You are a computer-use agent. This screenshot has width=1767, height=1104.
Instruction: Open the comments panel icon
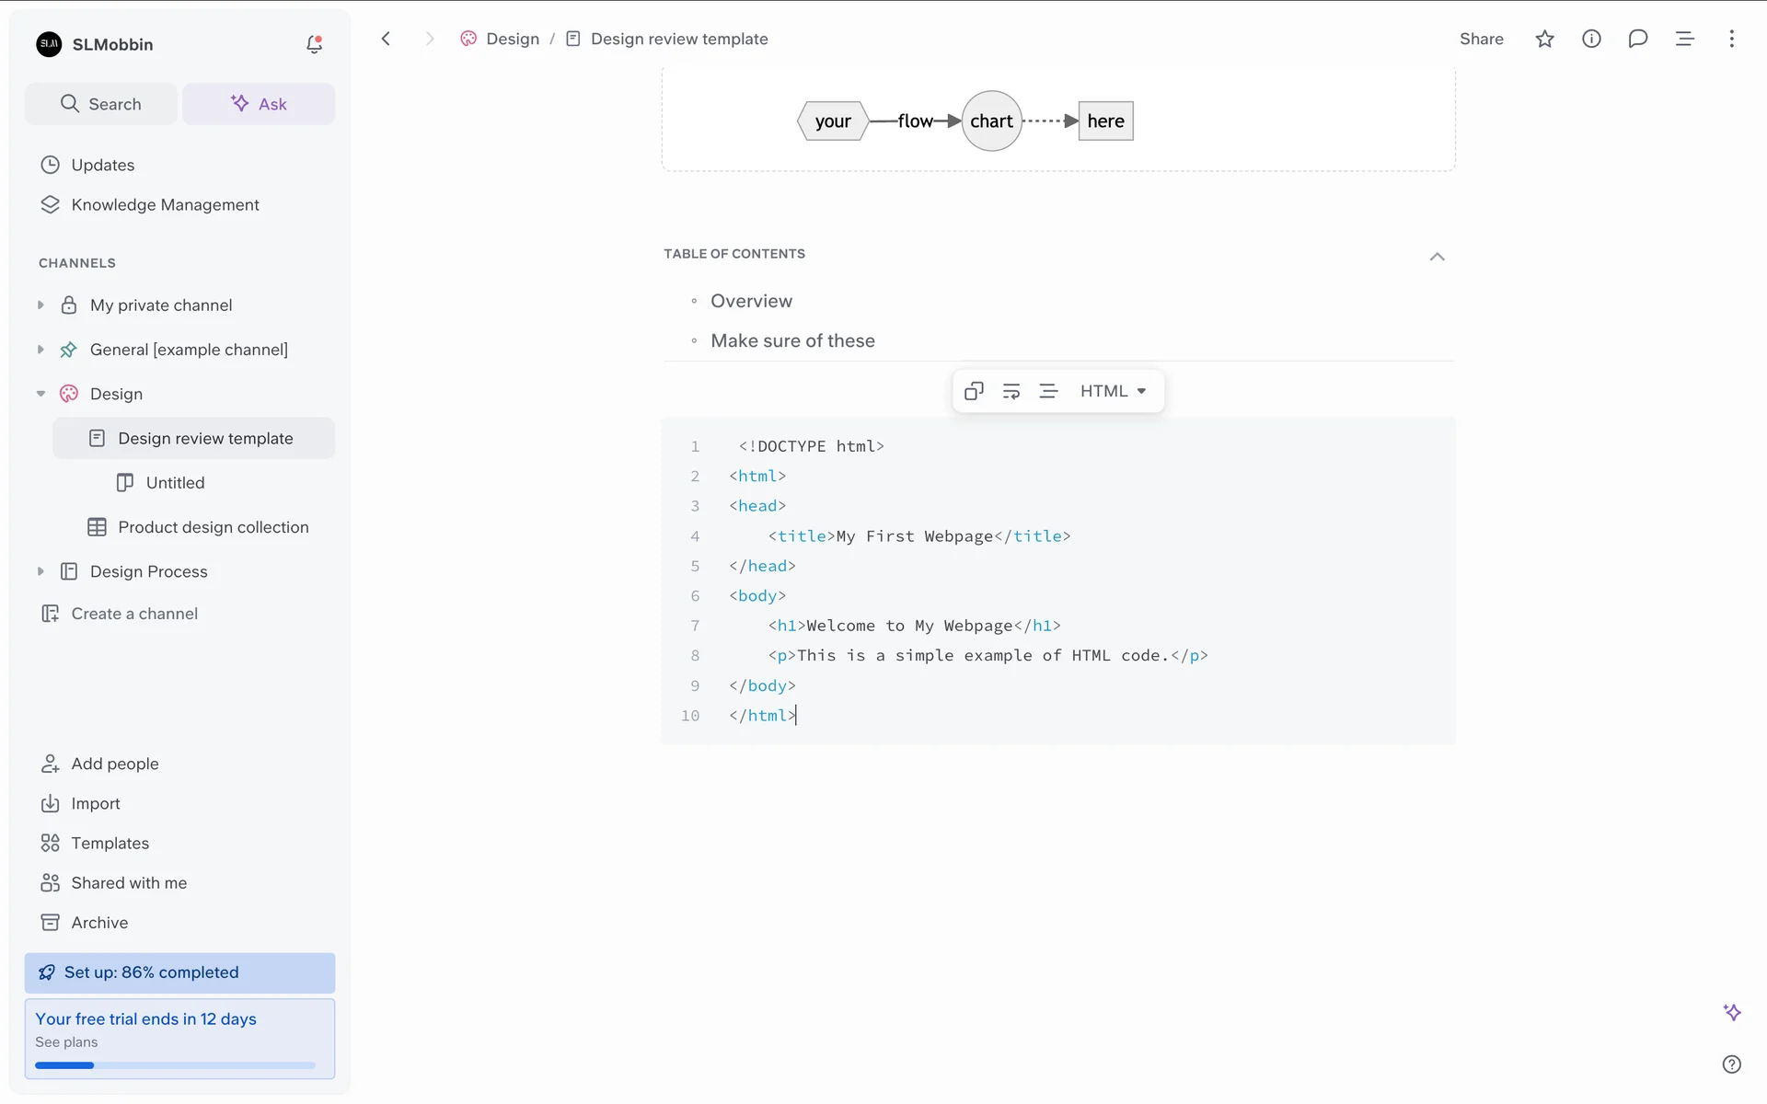pyautogui.click(x=1637, y=39)
